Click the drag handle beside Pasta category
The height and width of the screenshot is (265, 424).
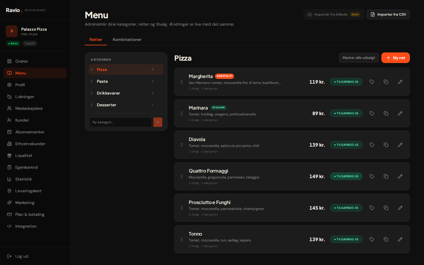pyautogui.click(x=92, y=81)
